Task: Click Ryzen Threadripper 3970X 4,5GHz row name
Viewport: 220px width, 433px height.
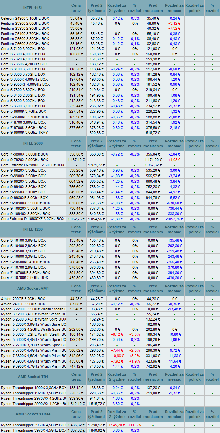Action: pyautogui.click(x=33, y=430)
